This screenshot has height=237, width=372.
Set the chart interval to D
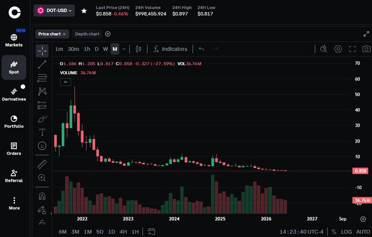tap(96, 49)
